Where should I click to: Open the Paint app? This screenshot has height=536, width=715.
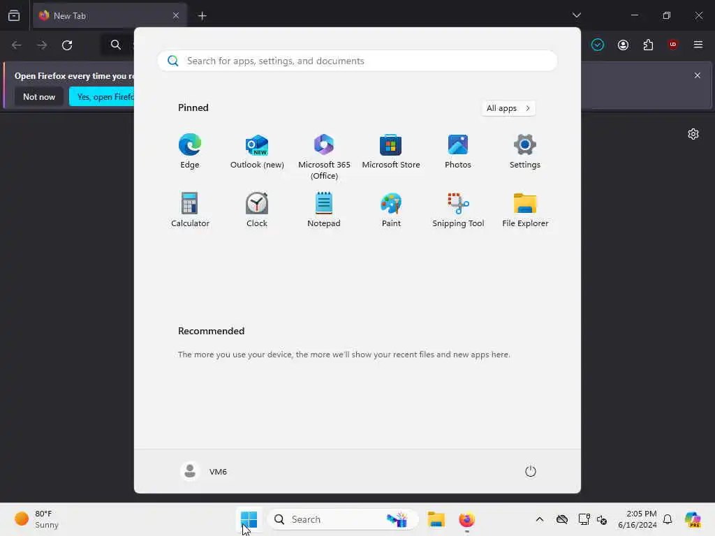click(391, 209)
